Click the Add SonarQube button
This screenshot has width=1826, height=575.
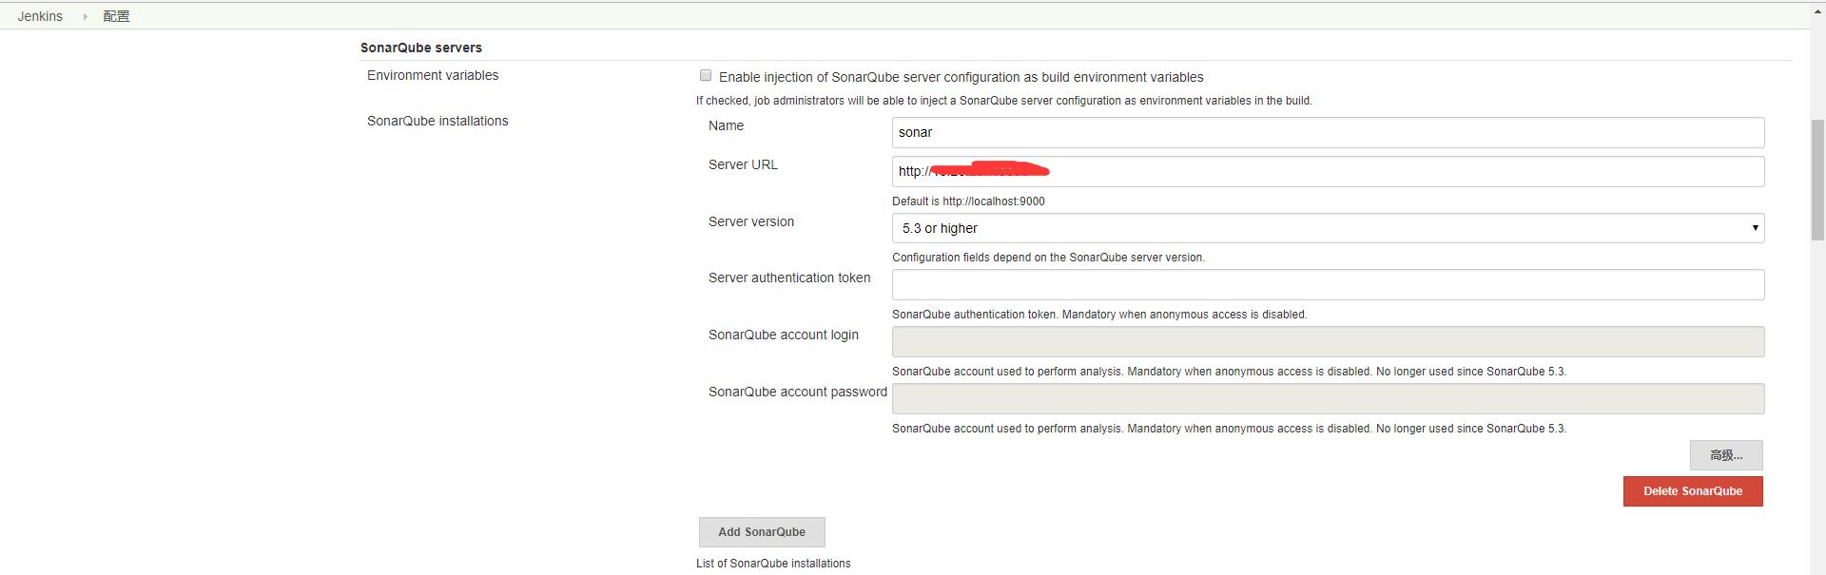point(761,532)
